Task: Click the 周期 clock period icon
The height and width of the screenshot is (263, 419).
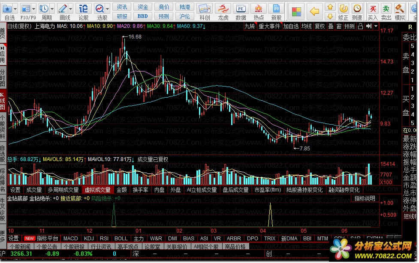Action: 44,9
